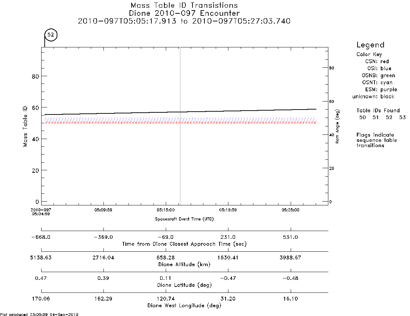Click the 'Flags indicate sequence table transitions' note
The width and height of the screenshot is (410, 316).
(x=377, y=140)
